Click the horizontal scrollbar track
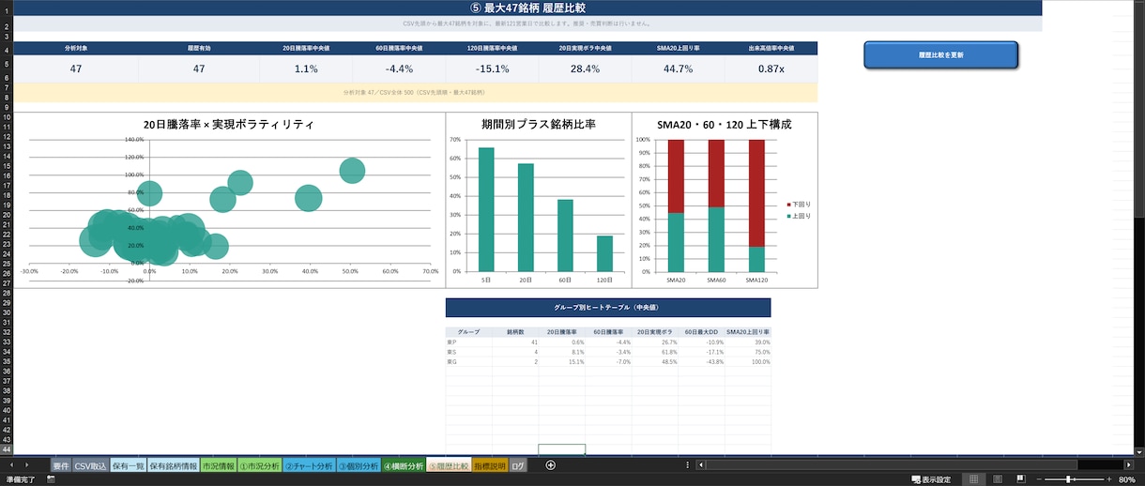Viewport: 1145px width, 486px height. (915, 465)
